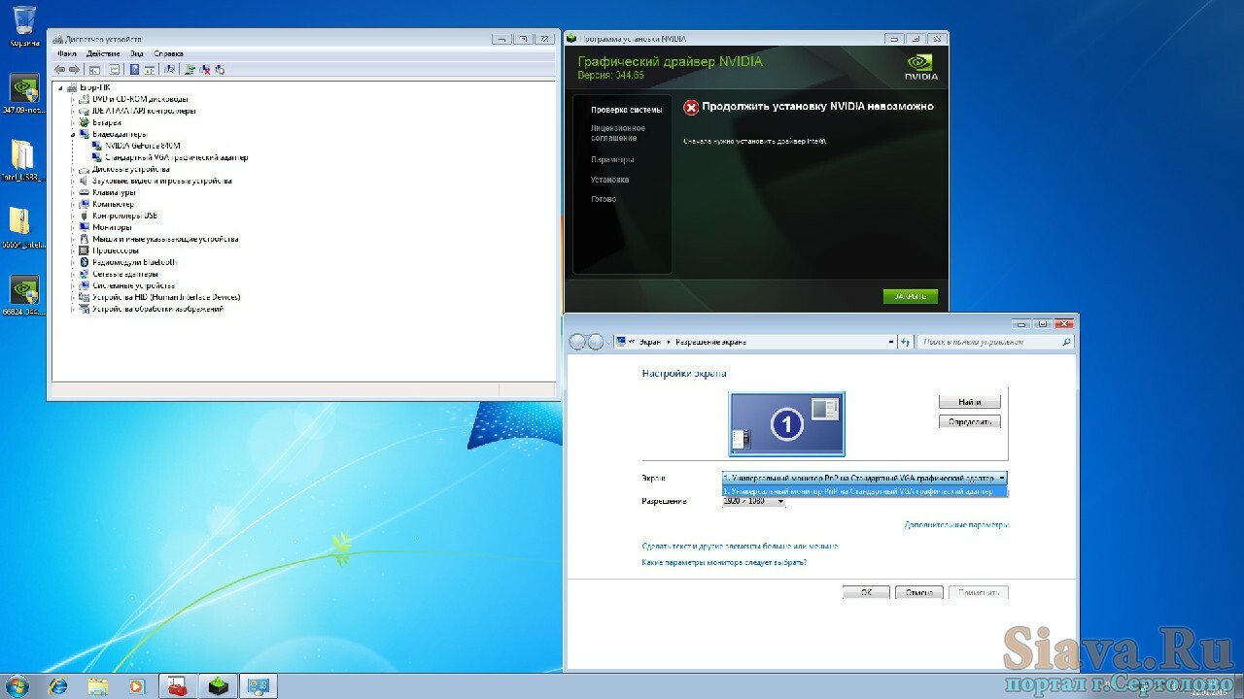The image size is (1244, 699).
Task: Switch to the red toolbox taskbar app
Action: [x=177, y=686]
